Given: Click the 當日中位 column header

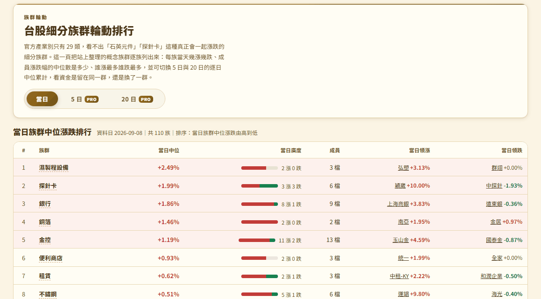Looking at the screenshot, I should click(x=168, y=150).
